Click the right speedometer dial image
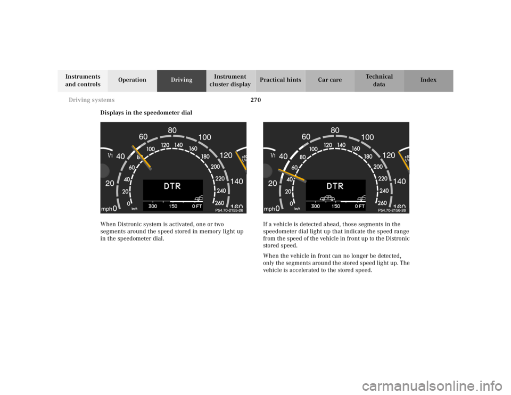The image size is (511, 395). (336, 168)
